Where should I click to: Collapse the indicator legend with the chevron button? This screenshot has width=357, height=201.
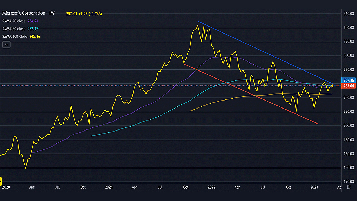[6, 45]
